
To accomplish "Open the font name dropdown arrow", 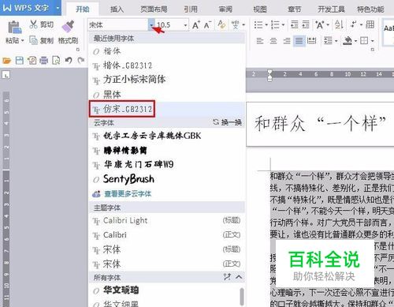I will pos(151,25).
